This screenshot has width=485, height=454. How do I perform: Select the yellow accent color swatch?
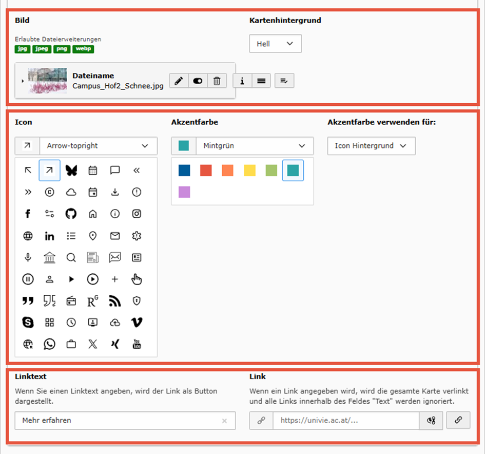[249, 170]
